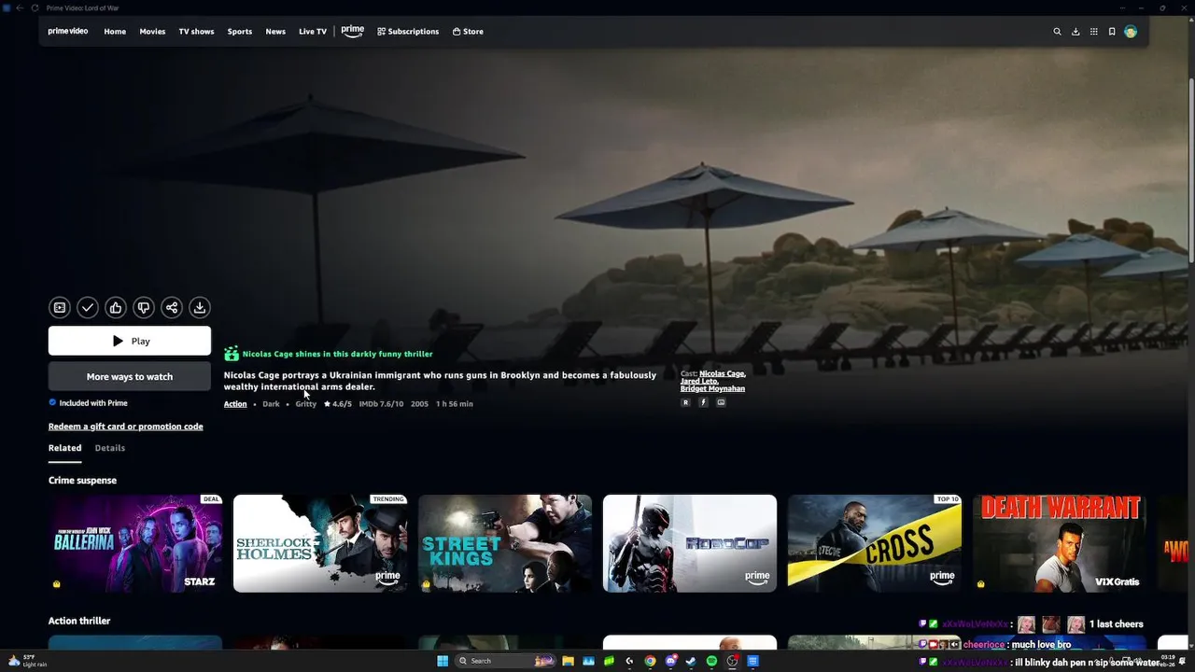This screenshot has width=1195, height=672.
Task: Open the search magnifier in Prime header
Action: point(1057,32)
